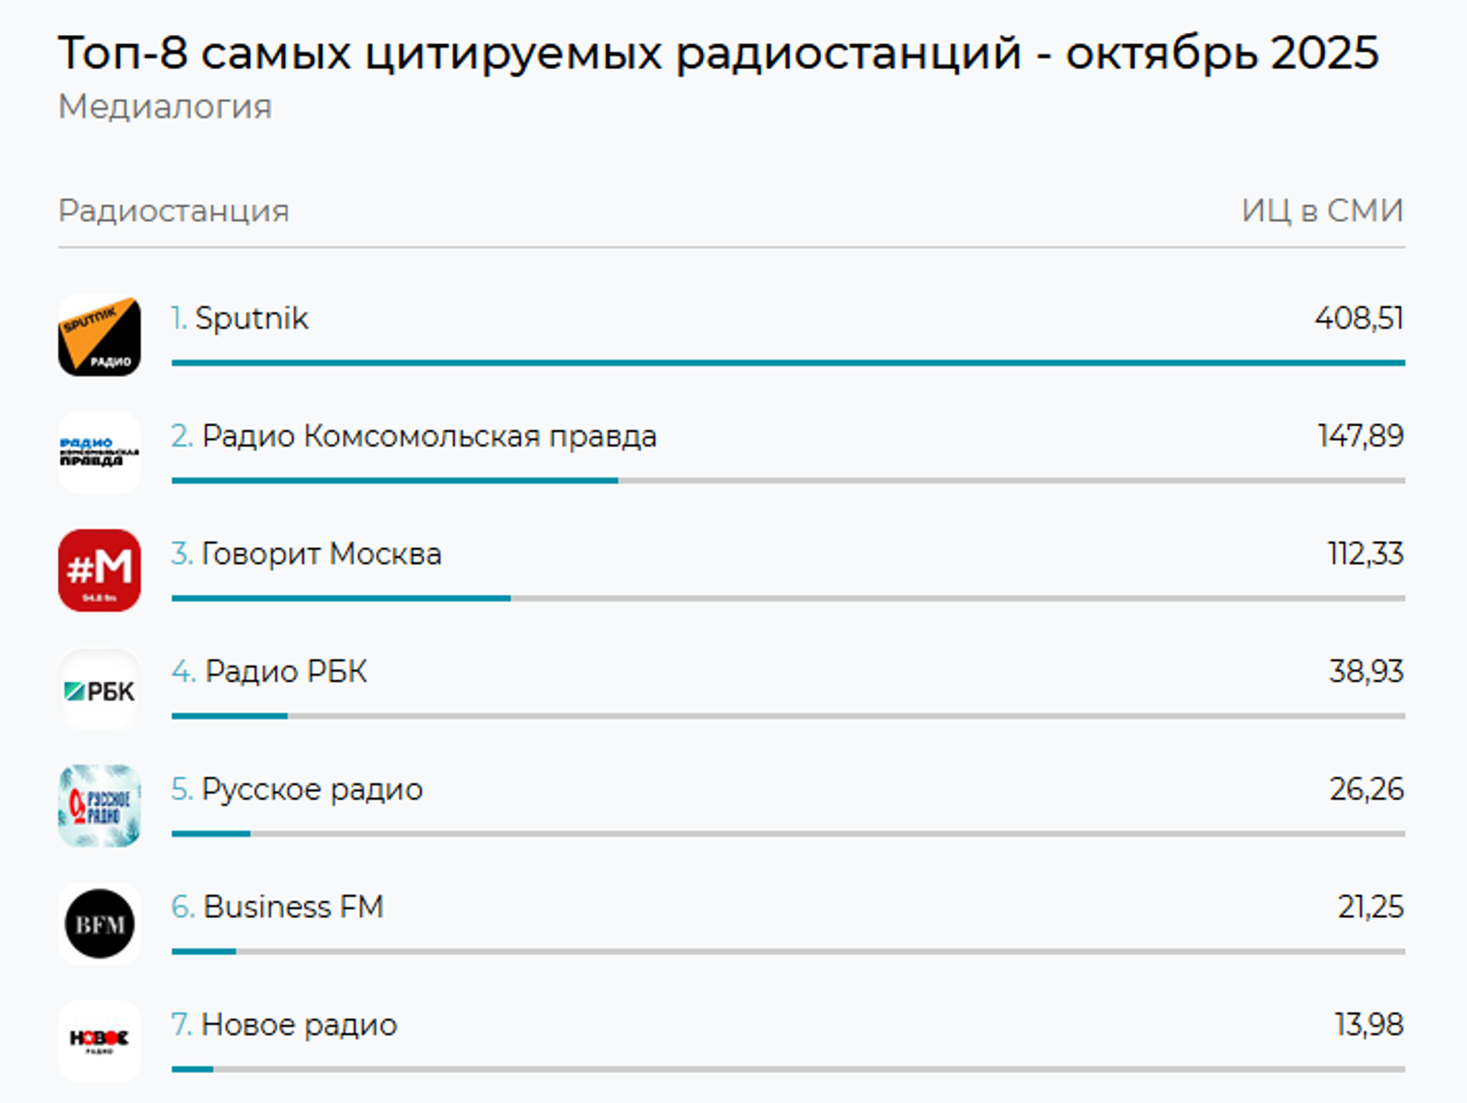Click the Новое радио station name
Screen dimensions: 1467x1103
tap(299, 1024)
